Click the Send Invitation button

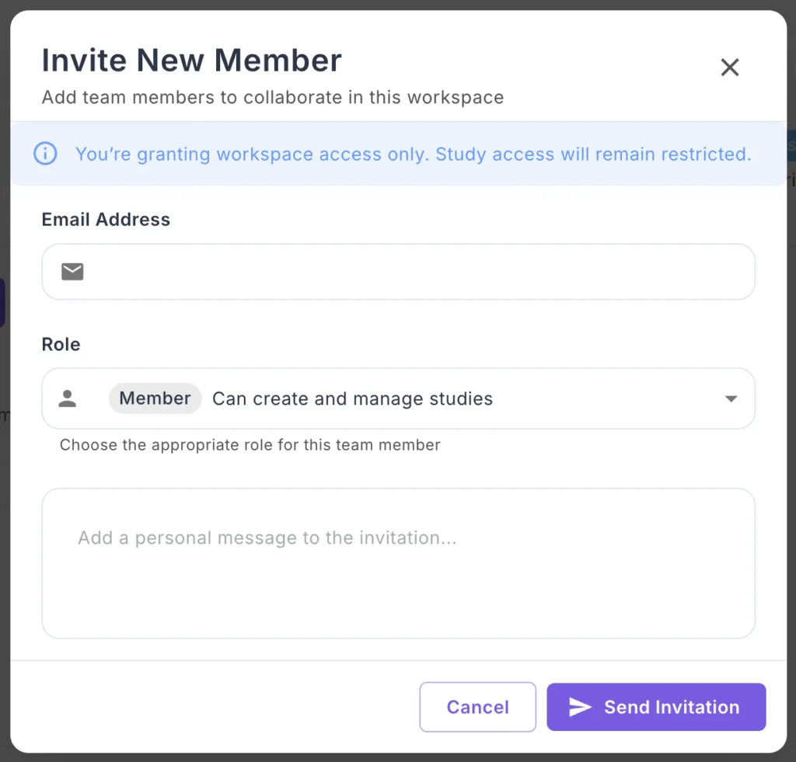point(656,707)
